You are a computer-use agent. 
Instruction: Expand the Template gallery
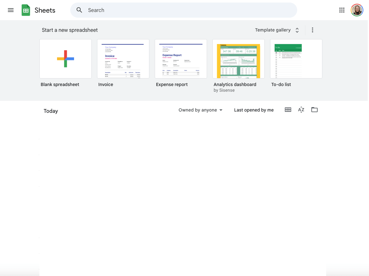coord(277,30)
